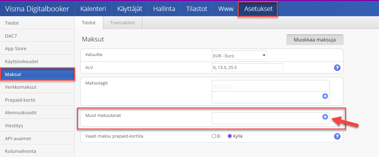This screenshot has width=379, height=157.
Task: Click the Muut maksutavat label
Action: 103,115
